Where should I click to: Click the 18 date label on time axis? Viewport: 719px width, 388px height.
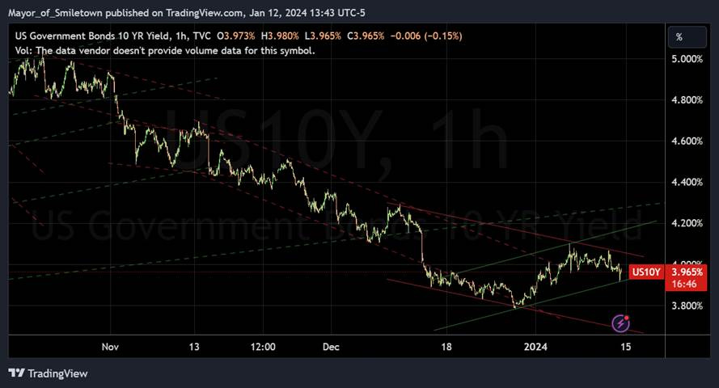click(446, 347)
